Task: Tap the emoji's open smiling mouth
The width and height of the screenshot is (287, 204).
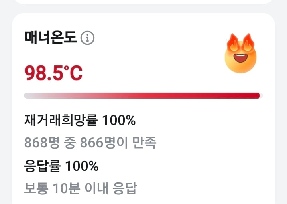Action: tap(241, 58)
